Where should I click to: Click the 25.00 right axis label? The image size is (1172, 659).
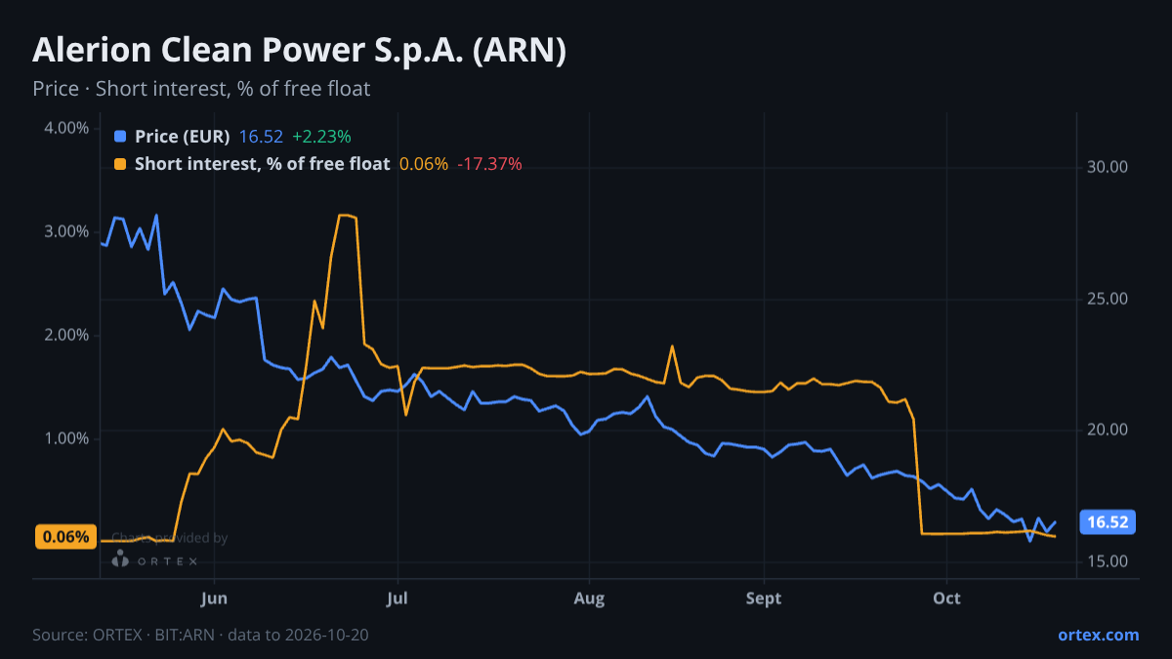1108,299
